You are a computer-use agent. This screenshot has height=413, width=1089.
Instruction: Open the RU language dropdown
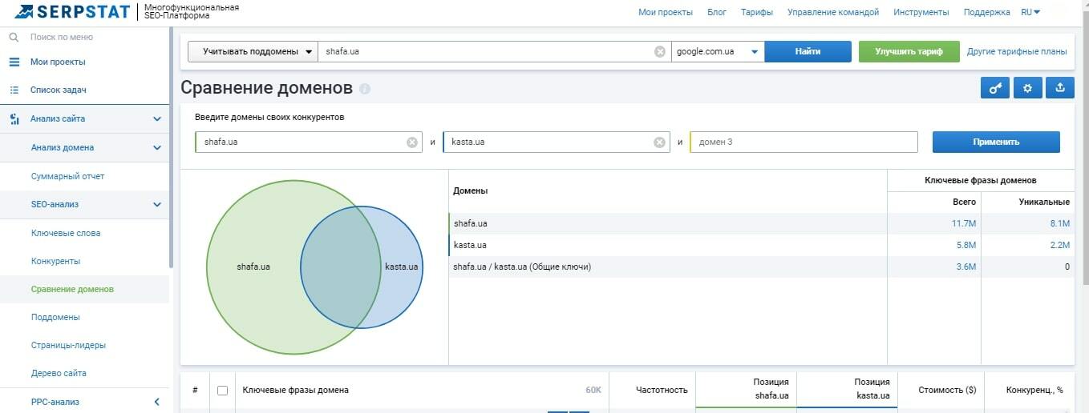pyautogui.click(x=1030, y=12)
